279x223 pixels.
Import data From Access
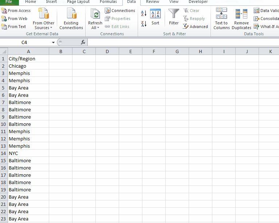point(16,11)
